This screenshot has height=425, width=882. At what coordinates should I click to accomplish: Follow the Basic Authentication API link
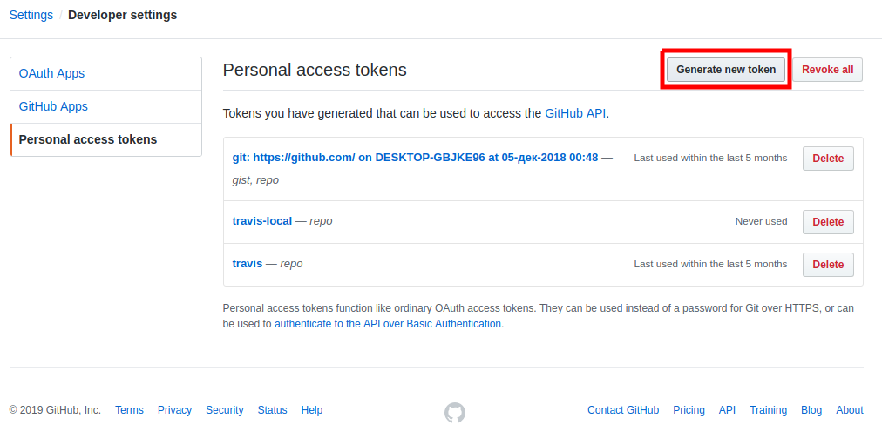click(x=388, y=324)
